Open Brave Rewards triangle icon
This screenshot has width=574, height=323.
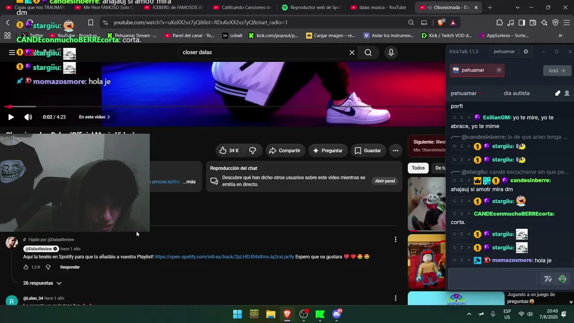(x=453, y=22)
